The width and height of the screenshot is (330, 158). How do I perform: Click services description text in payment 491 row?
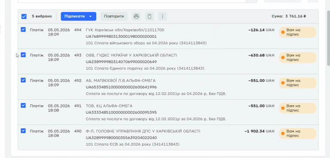(x=156, y=119)
